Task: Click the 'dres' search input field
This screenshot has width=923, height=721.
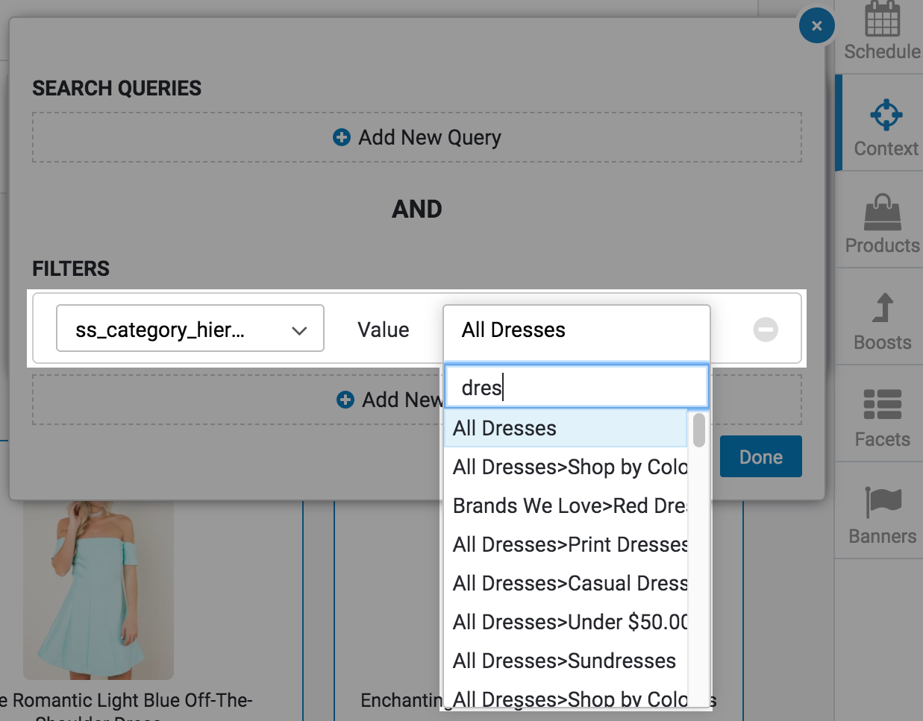Action: pos(576,387)
